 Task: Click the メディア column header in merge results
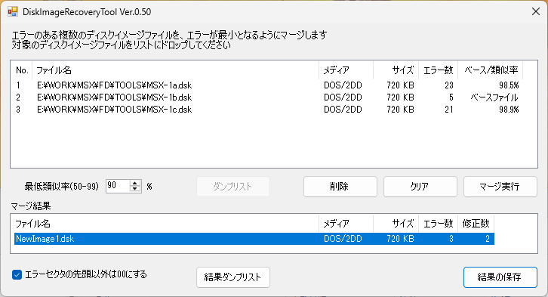346,224
